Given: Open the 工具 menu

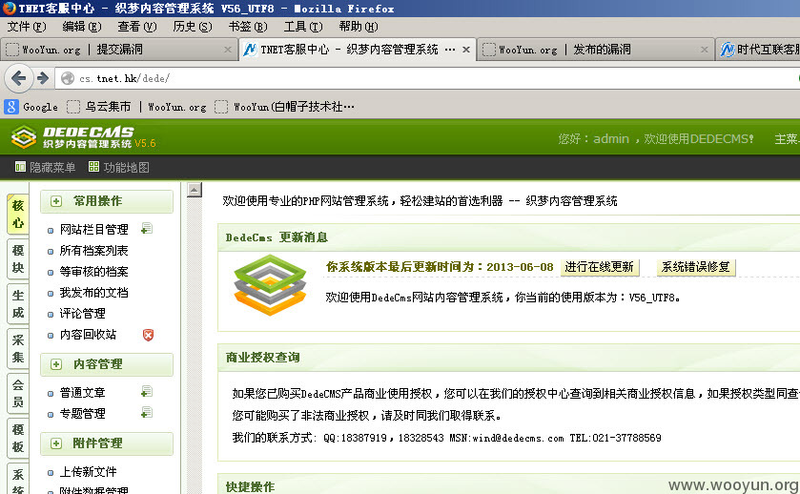Looking at the screenshot, I should tap(303, 27).
